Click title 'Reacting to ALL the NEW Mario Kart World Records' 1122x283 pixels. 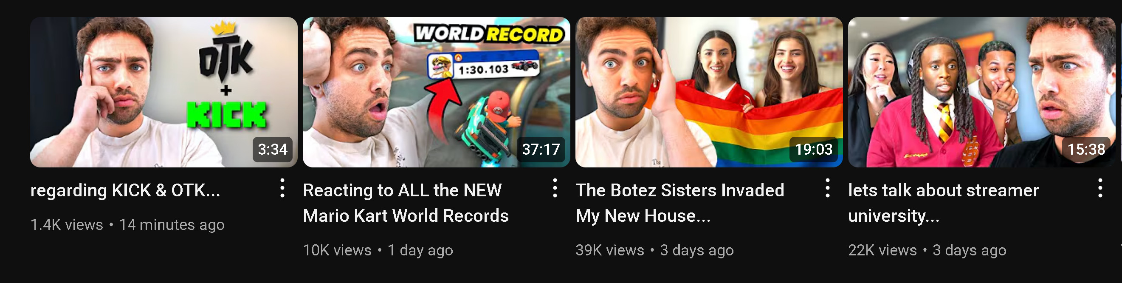point(406,203)
